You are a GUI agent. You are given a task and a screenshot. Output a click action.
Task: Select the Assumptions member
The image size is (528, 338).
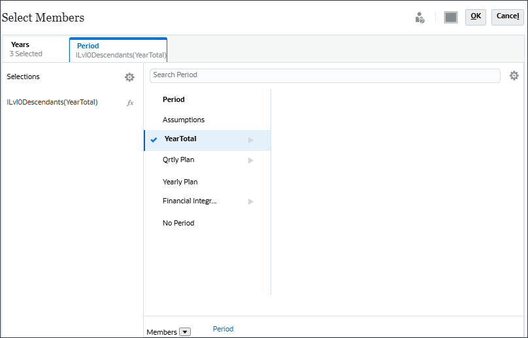coord(184,120)
